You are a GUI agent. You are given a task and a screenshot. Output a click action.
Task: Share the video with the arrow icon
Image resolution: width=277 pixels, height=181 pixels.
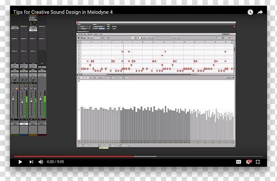pos(260,12)
